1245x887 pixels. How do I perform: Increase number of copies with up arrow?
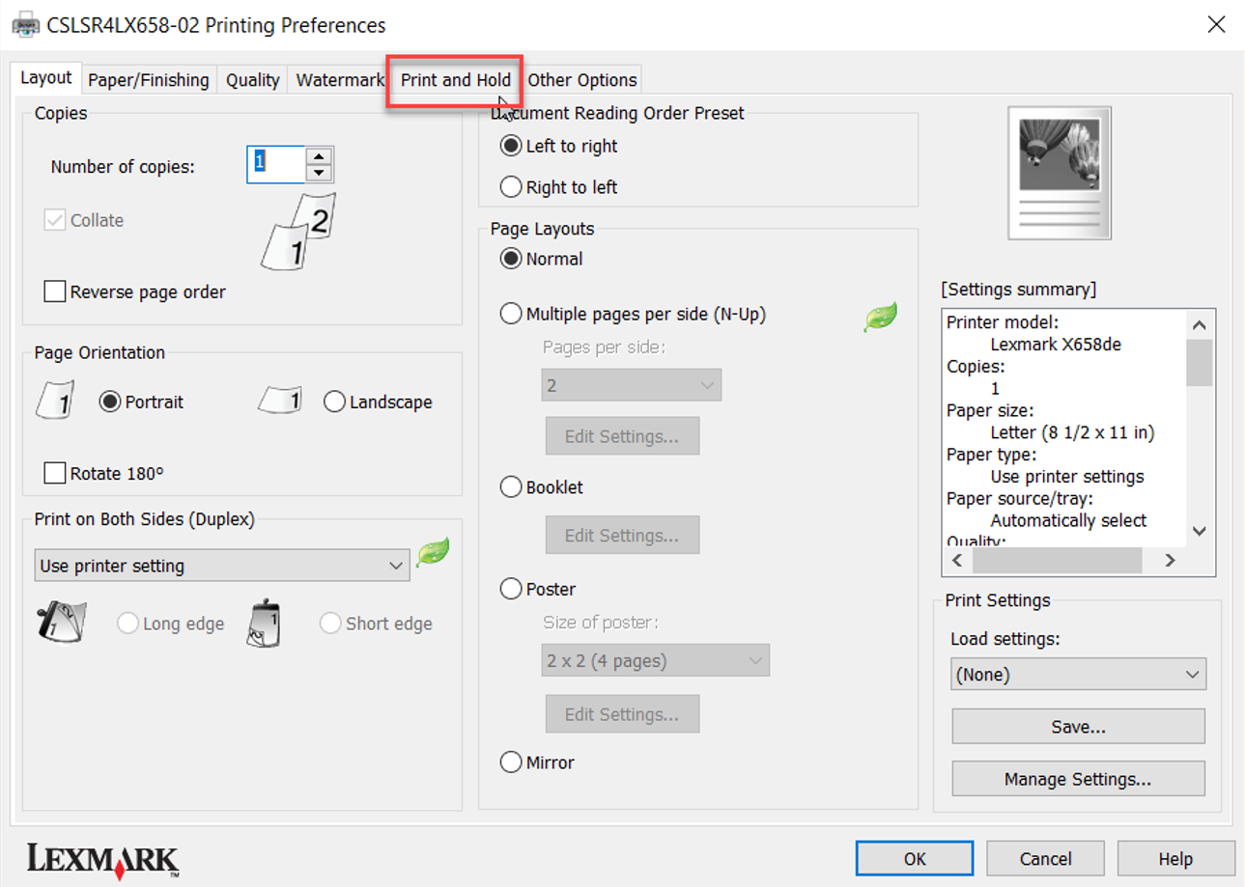click(x=319, y=155)
